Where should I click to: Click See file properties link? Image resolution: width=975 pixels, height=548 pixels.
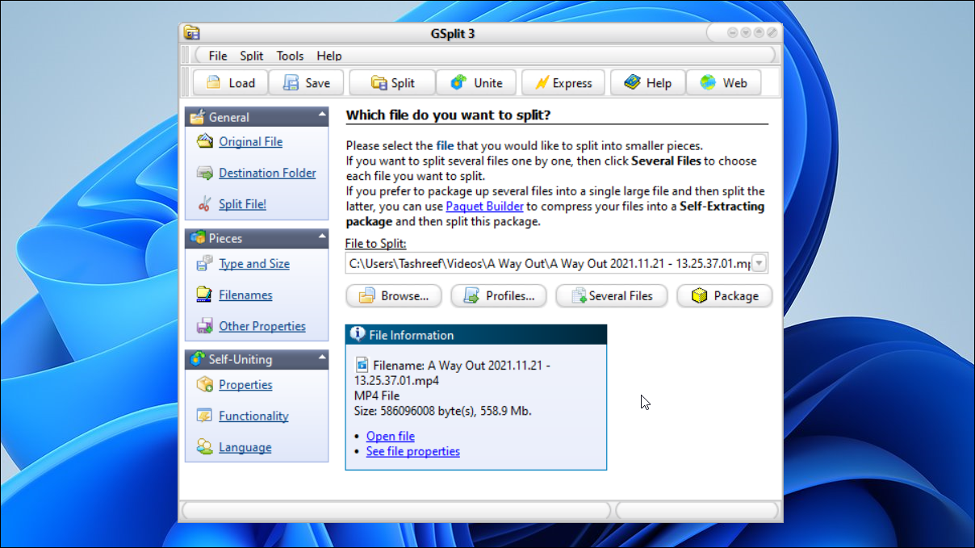coord(413,452)
